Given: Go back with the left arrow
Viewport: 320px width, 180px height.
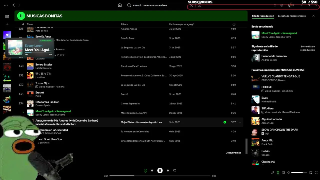Looking at the screenshot, I should coord(14,5).
